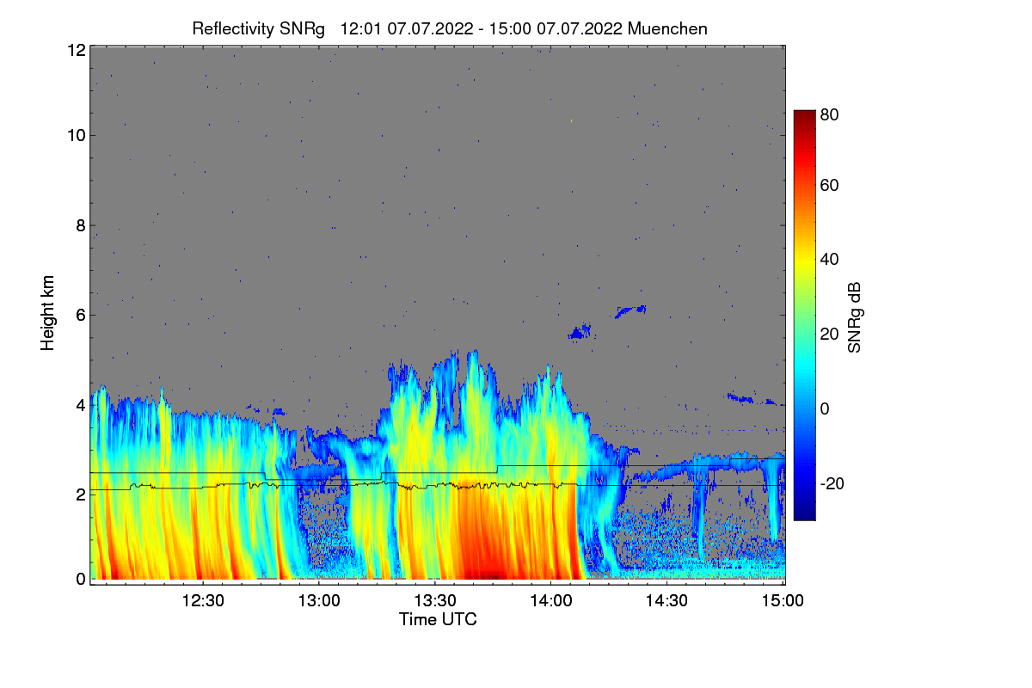Screen dimensions: 1032x688
Task: Click the plot title 'Reflectivity SNRg'
Action: (x=258, y=28)
